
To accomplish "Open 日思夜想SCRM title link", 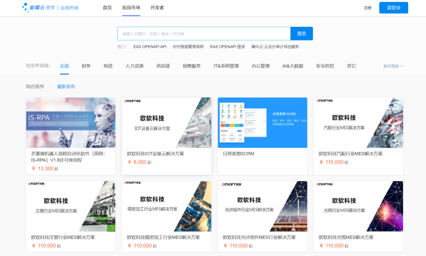I will (239, 154).
